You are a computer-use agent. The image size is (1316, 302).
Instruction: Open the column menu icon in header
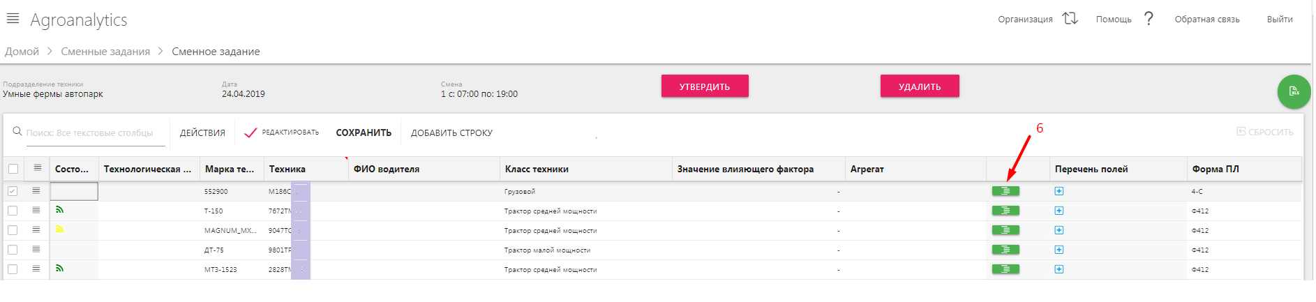(38, 168)
